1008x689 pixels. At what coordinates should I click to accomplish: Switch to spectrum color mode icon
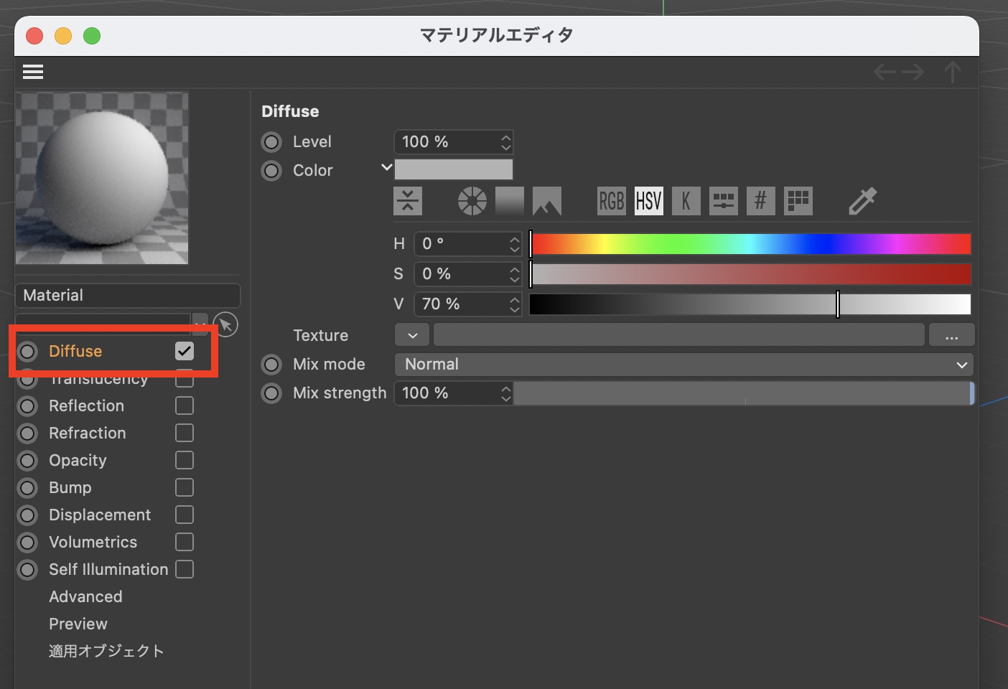pos(509,202)
